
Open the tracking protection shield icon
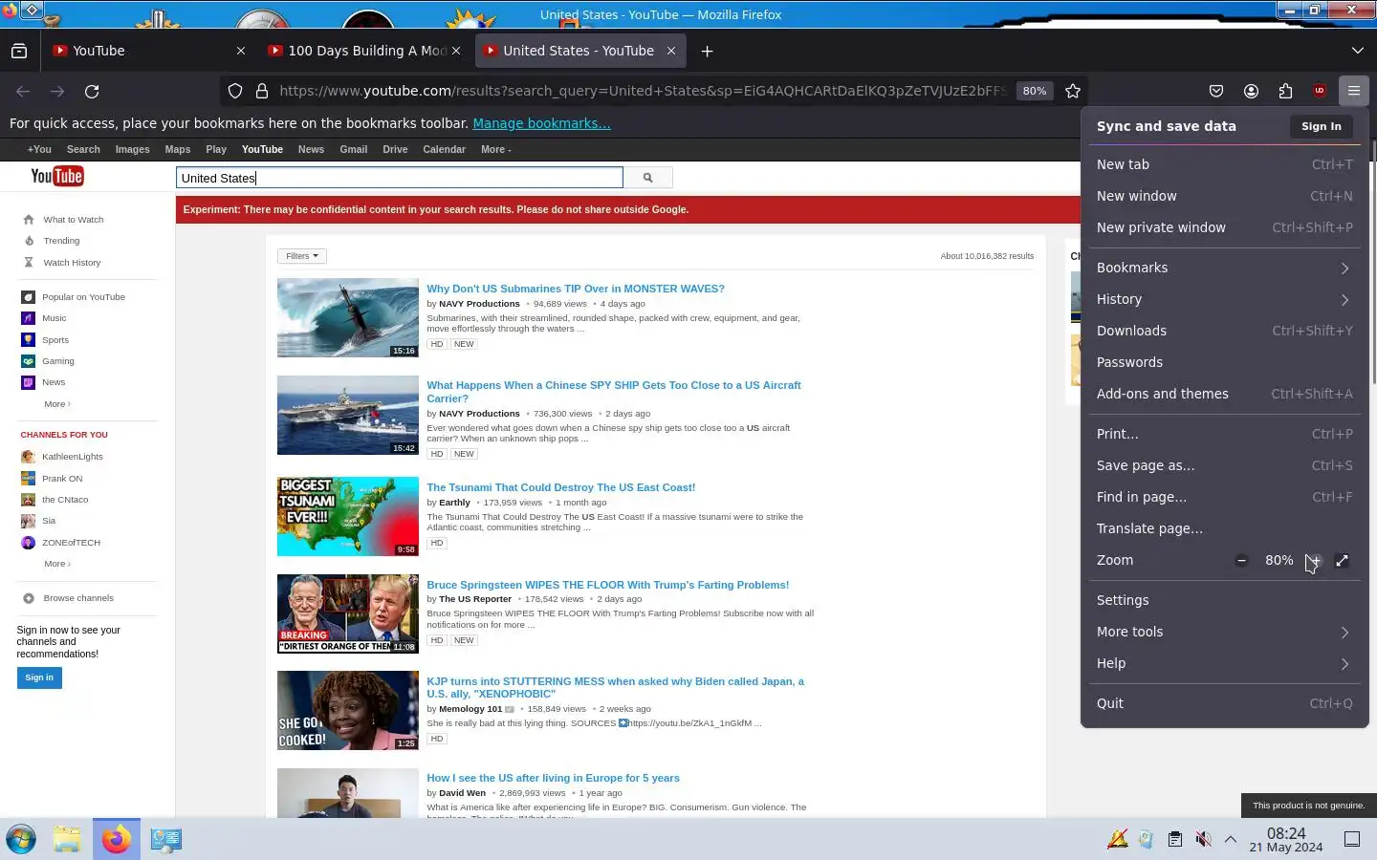(x=235, y=91)
